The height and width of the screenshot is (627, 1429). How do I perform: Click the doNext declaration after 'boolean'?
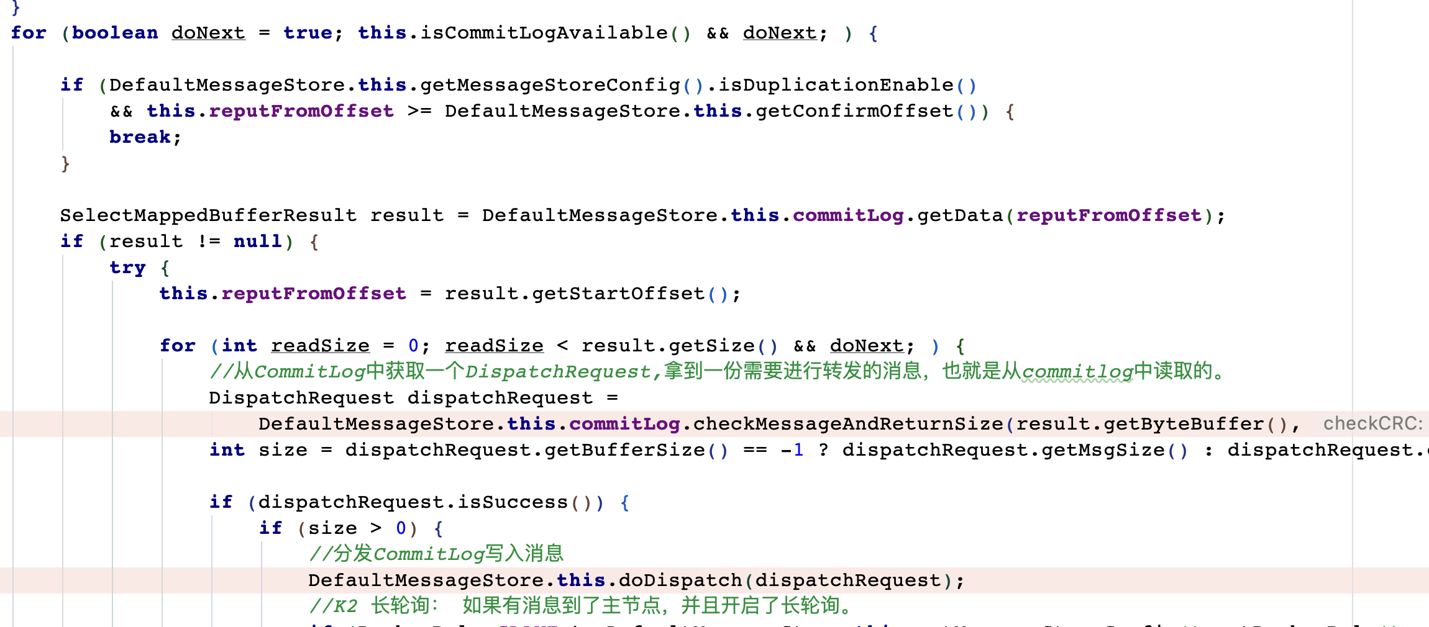208,33
